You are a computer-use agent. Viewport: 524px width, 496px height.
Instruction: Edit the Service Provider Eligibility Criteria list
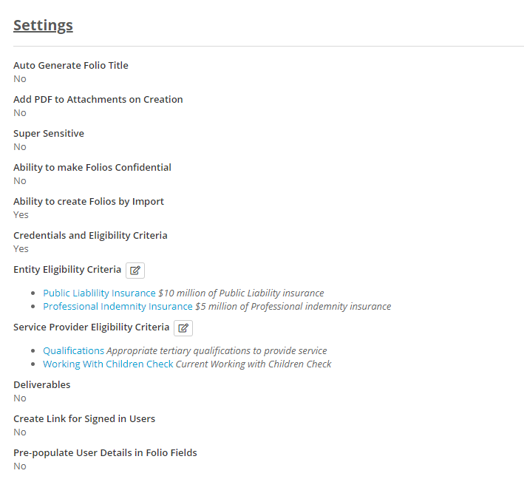[183, 327]
